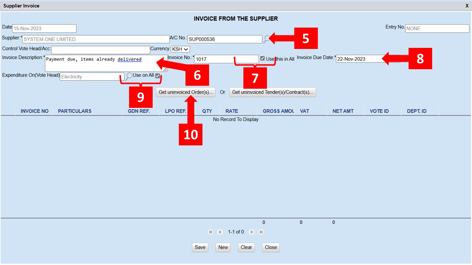The width and height of the screenshot is (472, 265).
Task: Click the supplier account number search magnifier
Action: click(266, 39)
